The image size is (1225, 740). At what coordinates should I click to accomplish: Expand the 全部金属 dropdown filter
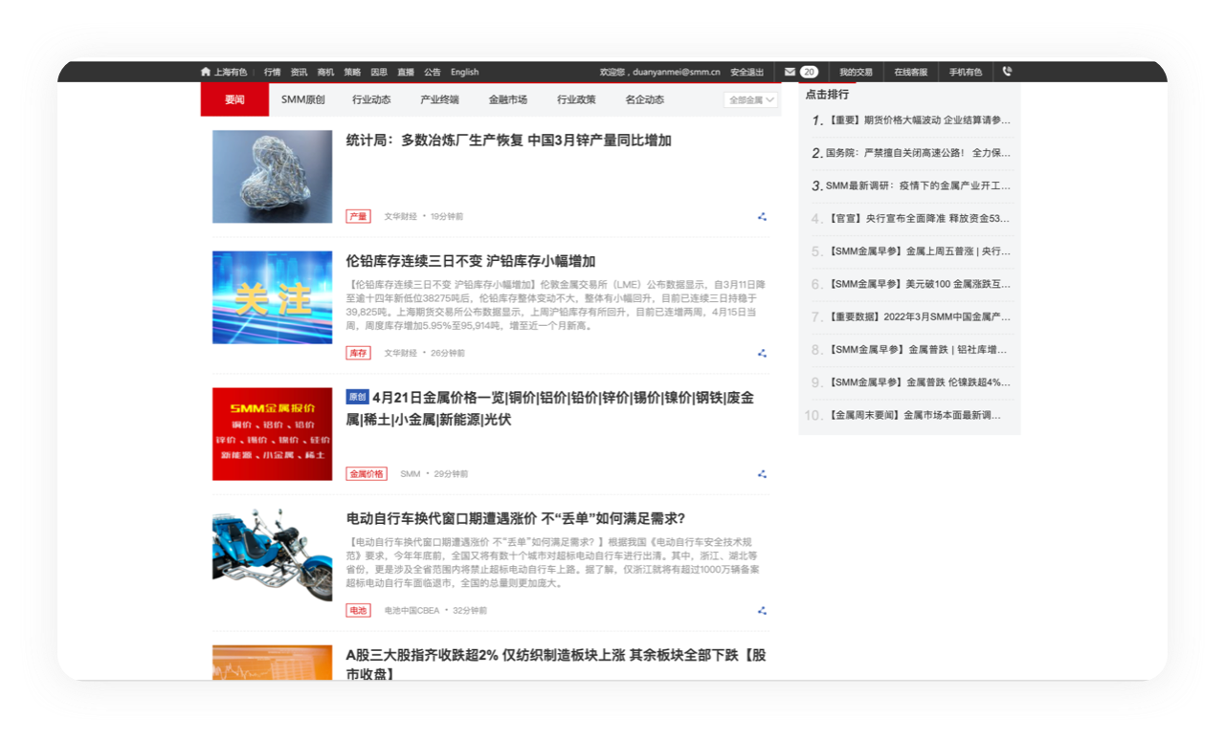[x=750, y=99]
